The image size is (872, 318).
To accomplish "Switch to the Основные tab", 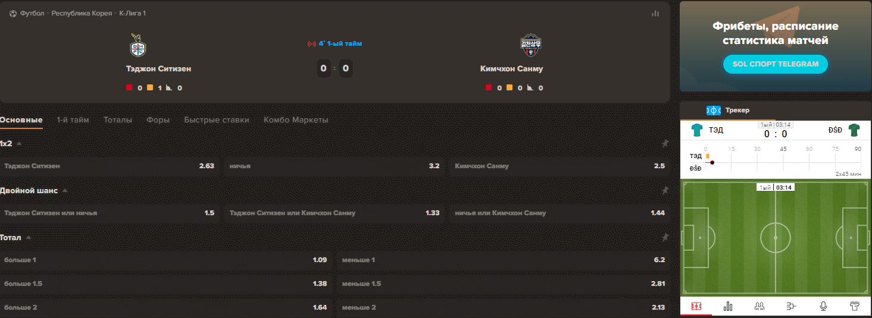I will click(x=21, y=120).
